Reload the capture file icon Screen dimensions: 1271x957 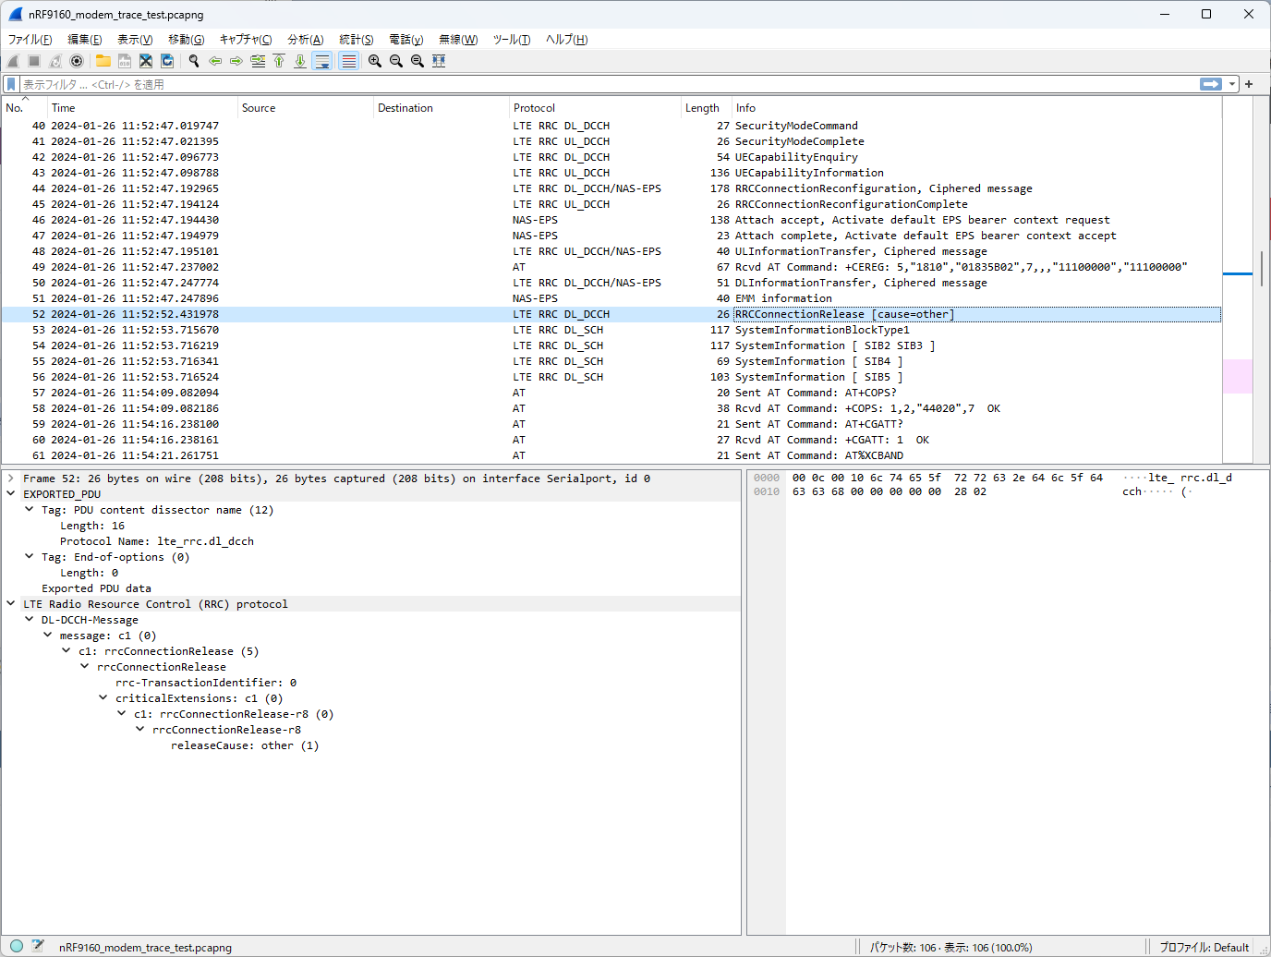pos(167,61)
